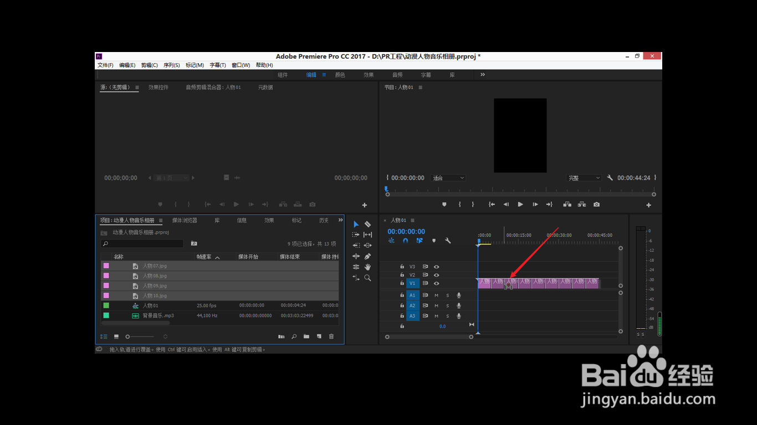Open the Source monitor panel menu
This screenshot has width=757, height=425.
[x=137, y=87]
